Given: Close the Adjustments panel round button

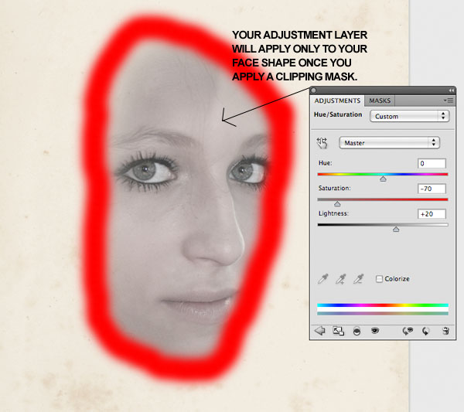Looking at the screenshot, I should point(314,90).
